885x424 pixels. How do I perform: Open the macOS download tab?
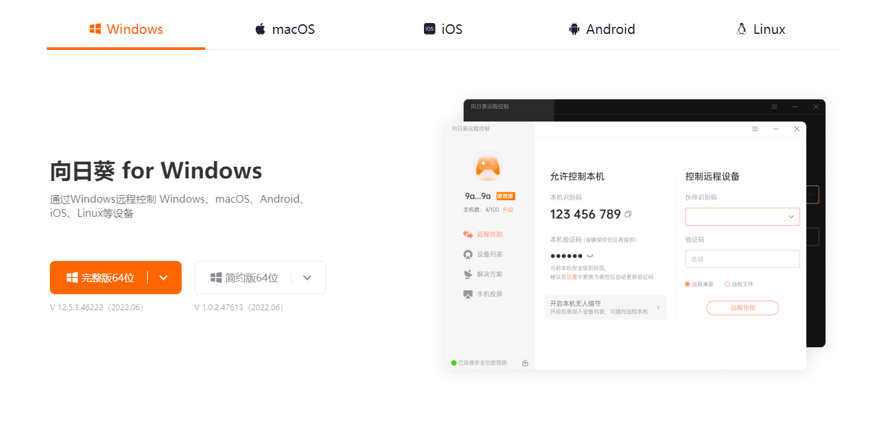[285, 29]
